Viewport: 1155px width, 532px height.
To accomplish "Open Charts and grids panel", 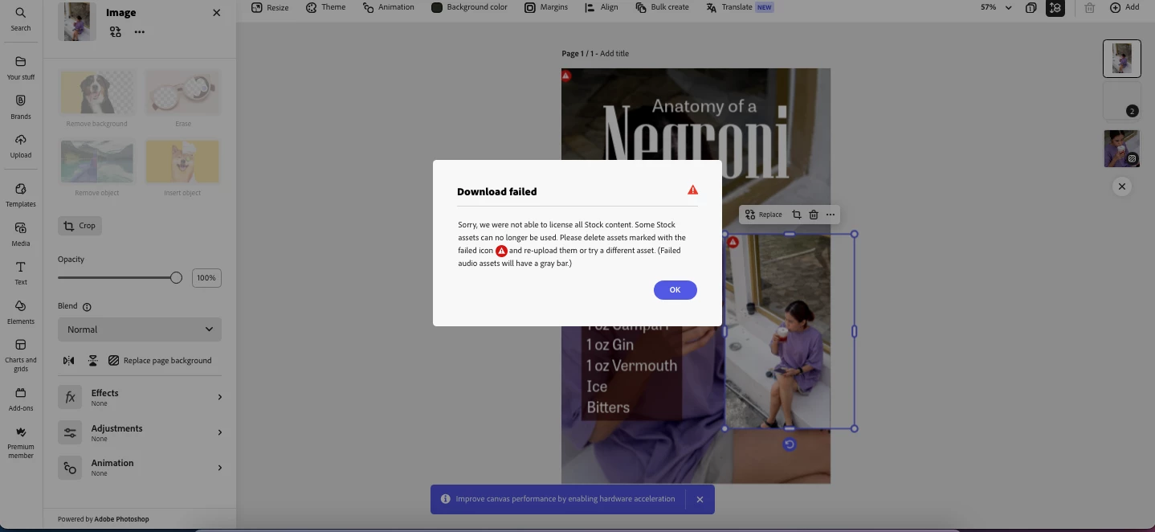I will [21, 355].
